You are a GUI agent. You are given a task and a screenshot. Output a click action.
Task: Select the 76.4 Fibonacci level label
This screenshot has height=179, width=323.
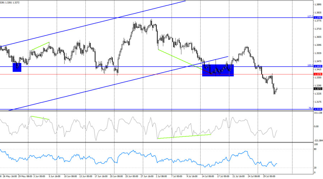coord(311,108)
